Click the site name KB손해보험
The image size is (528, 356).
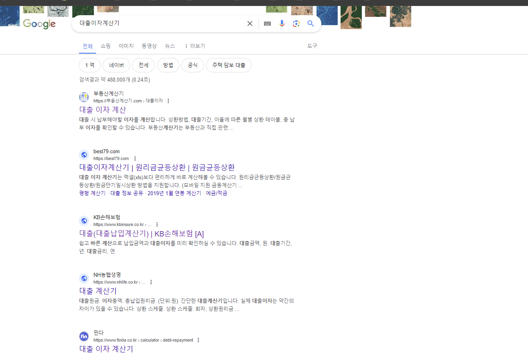point(107,217)
